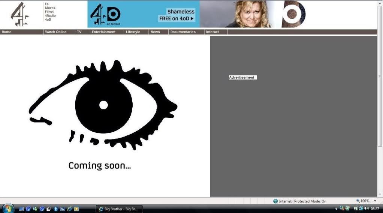Click the volume speaker tray icon
Viewport: 383px width, 213px height.
click(367, 208)
